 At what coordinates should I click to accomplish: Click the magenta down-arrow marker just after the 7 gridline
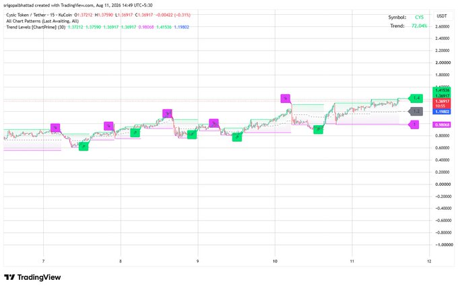point(55,128)
